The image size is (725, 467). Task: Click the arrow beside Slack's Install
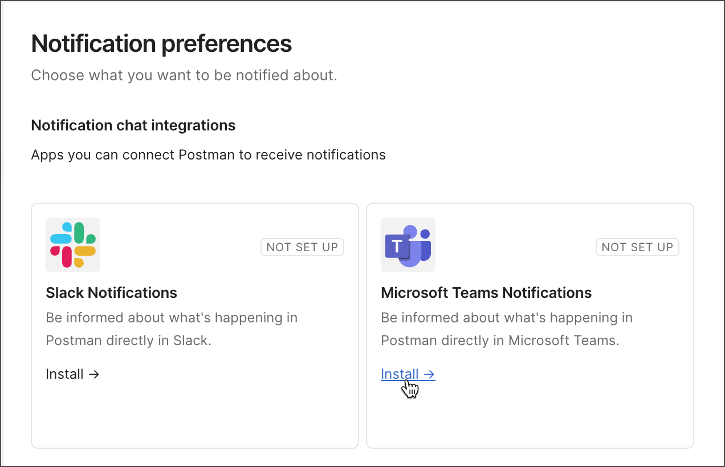tap(95, 374)
